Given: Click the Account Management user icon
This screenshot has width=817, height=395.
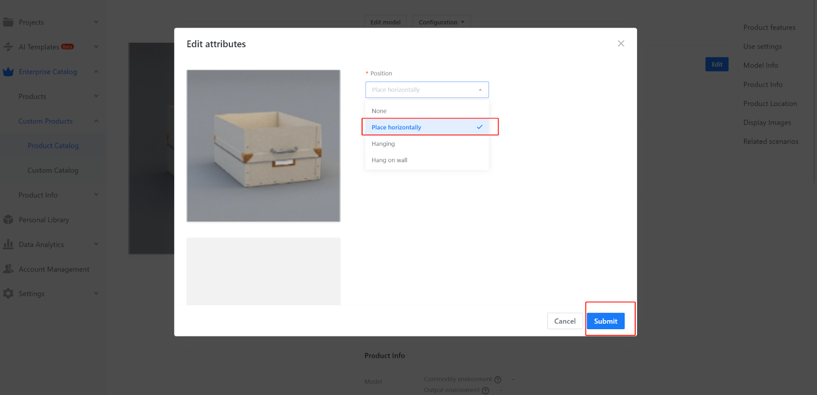Looking at the screenshot, I should (8, 269).
